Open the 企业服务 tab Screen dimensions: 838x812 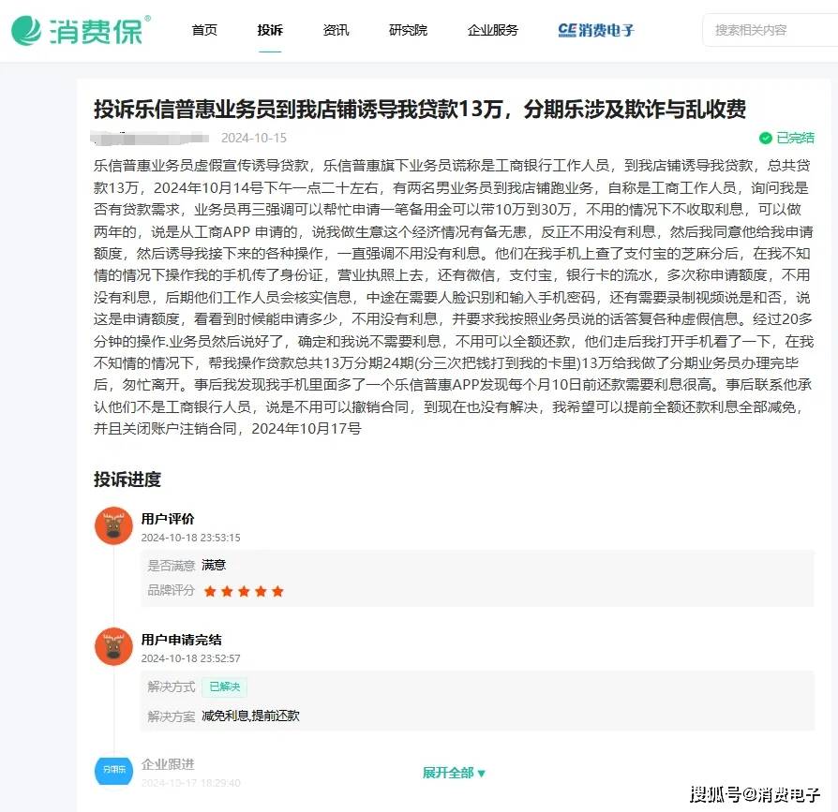[493, 29]
